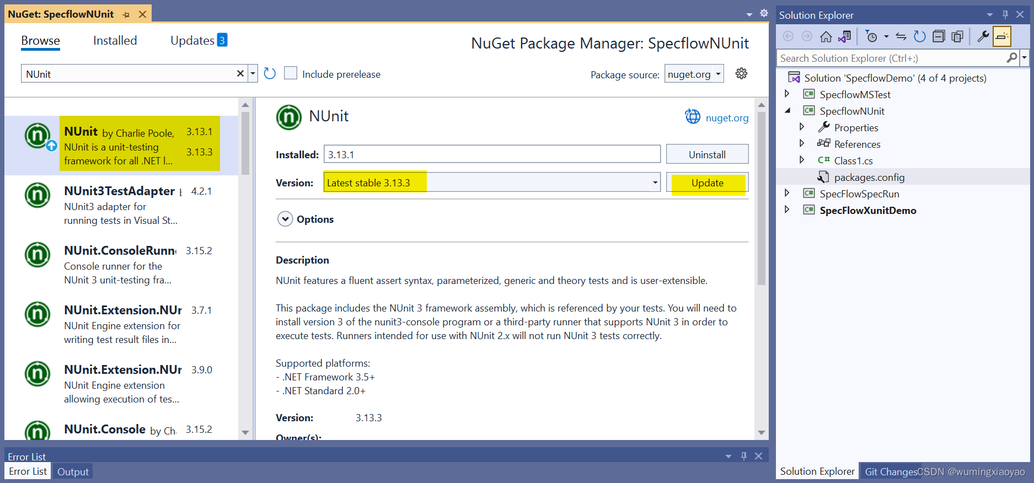Switch to the Installed tab

115,41
